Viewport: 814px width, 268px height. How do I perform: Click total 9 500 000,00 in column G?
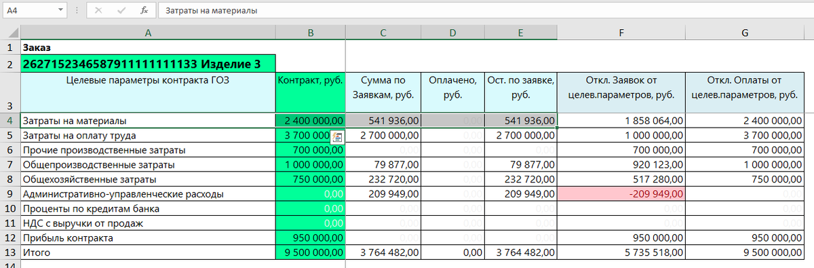click(x=745, y=252)
